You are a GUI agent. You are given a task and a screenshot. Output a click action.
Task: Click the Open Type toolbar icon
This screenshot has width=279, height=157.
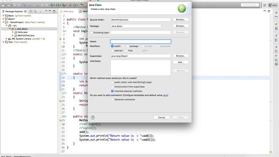click(x=81, y=5)
